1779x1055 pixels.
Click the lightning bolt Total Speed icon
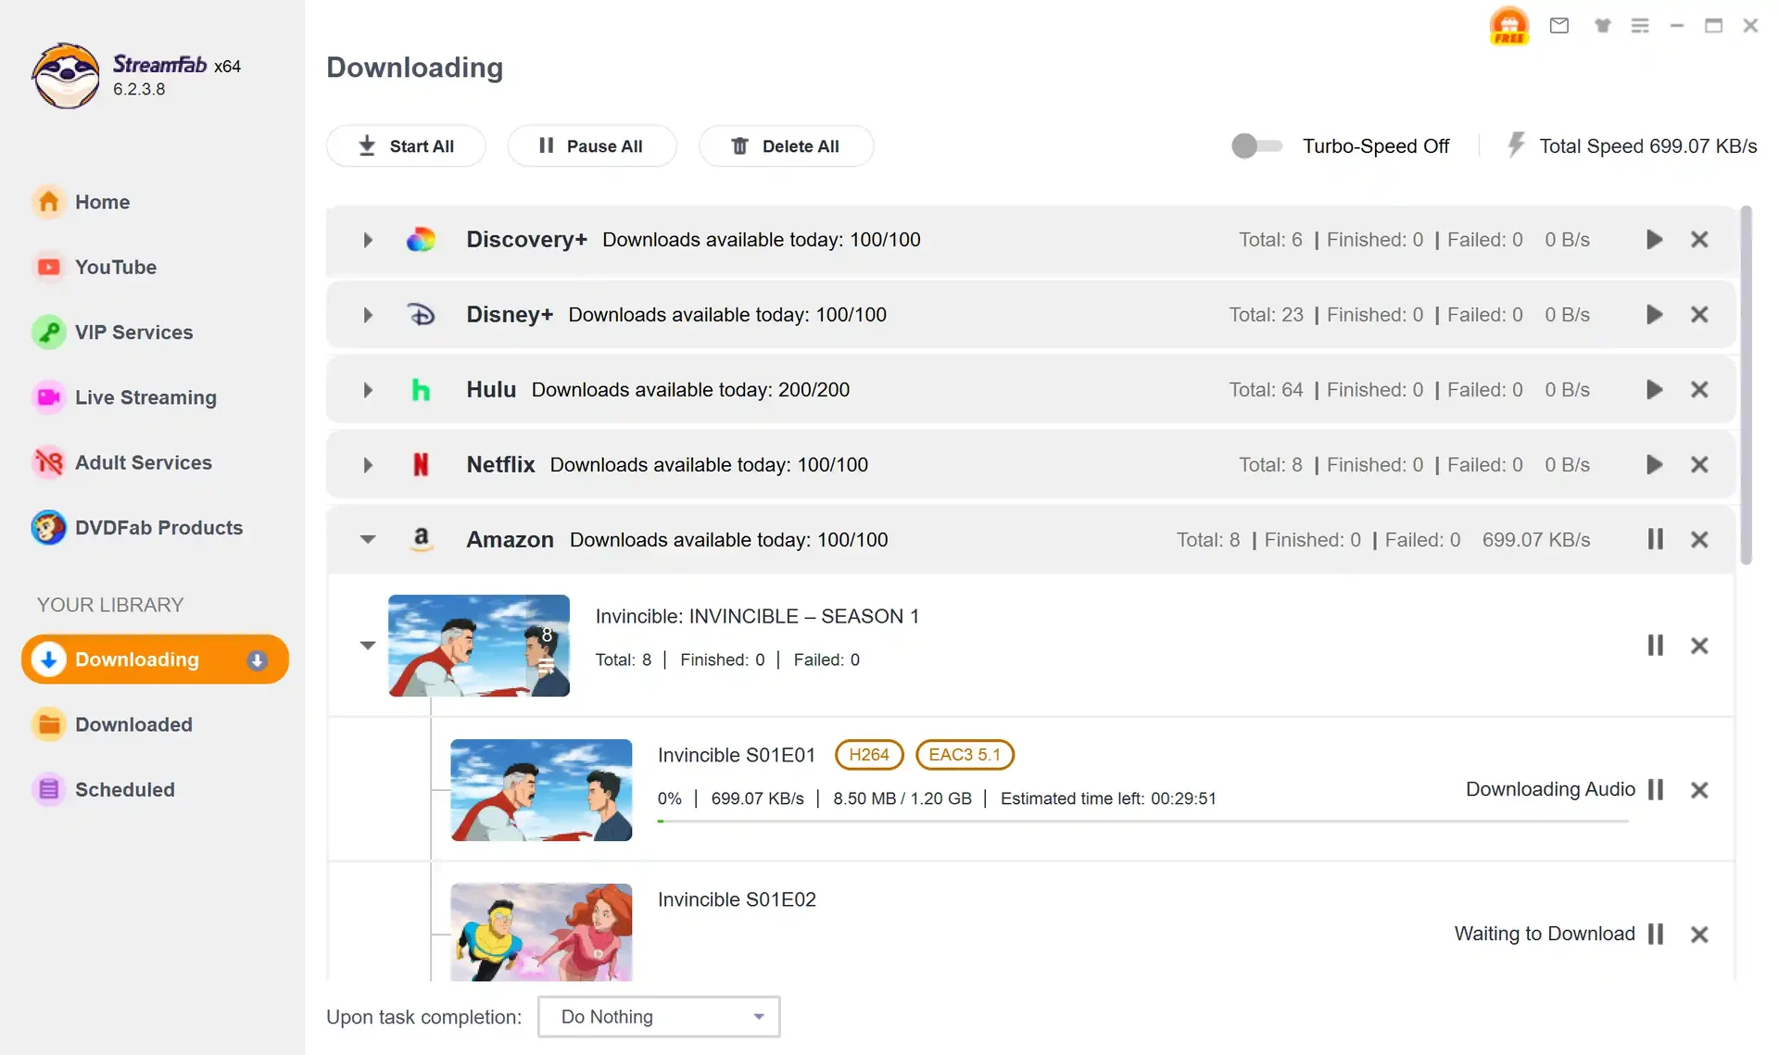click(x=1516, y=145)
